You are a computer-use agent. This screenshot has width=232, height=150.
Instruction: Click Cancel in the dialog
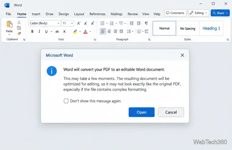point(171,112)
